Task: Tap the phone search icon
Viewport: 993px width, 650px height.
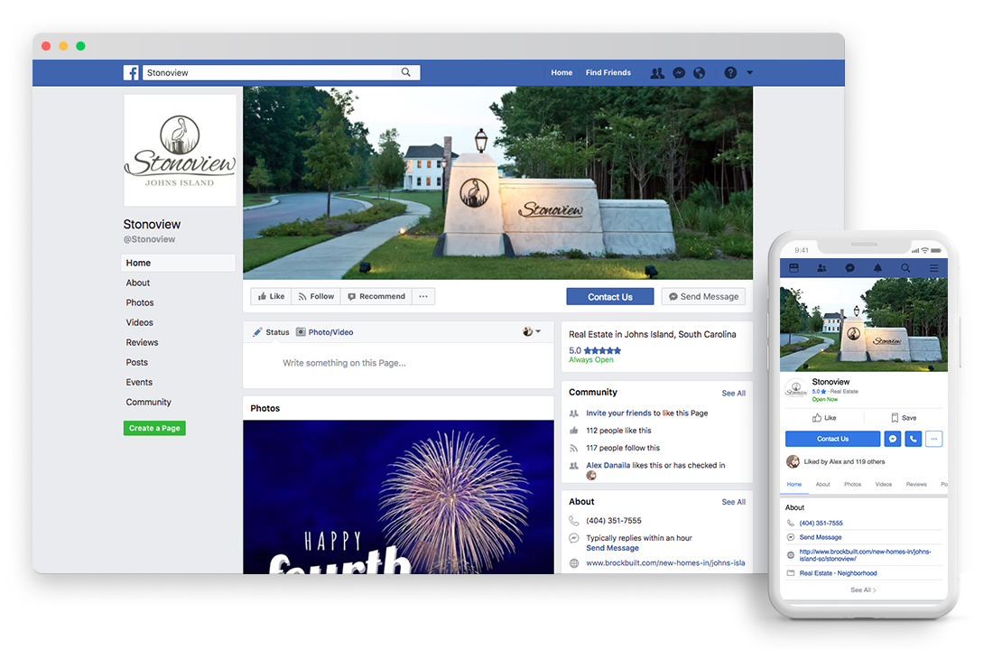Action: pyautogui.click(x=905, y=268)
